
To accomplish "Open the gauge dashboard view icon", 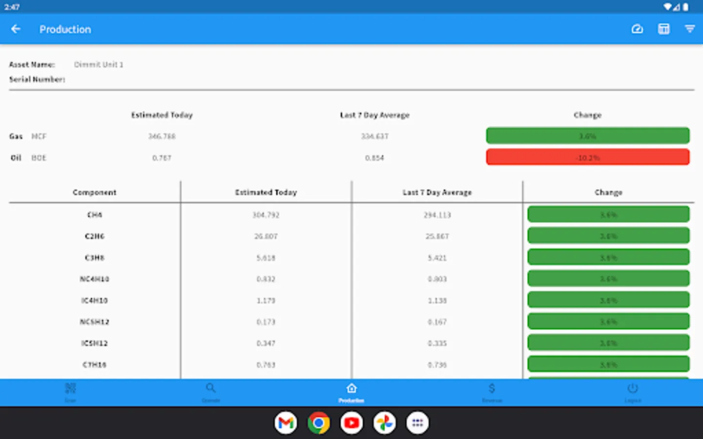I will (x=637, y=29).
